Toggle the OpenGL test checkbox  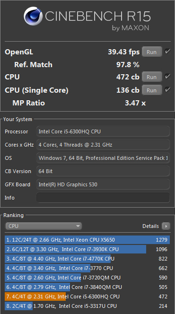click(167, 52)
